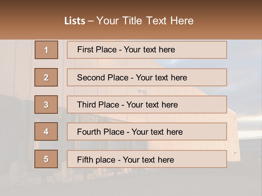Click the word 'Fourth' in list
Screen dimensions: 262x196
(87, 132)
